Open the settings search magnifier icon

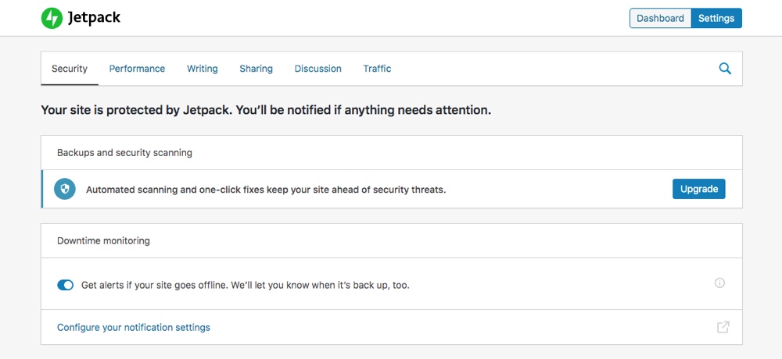click(725, 69)
